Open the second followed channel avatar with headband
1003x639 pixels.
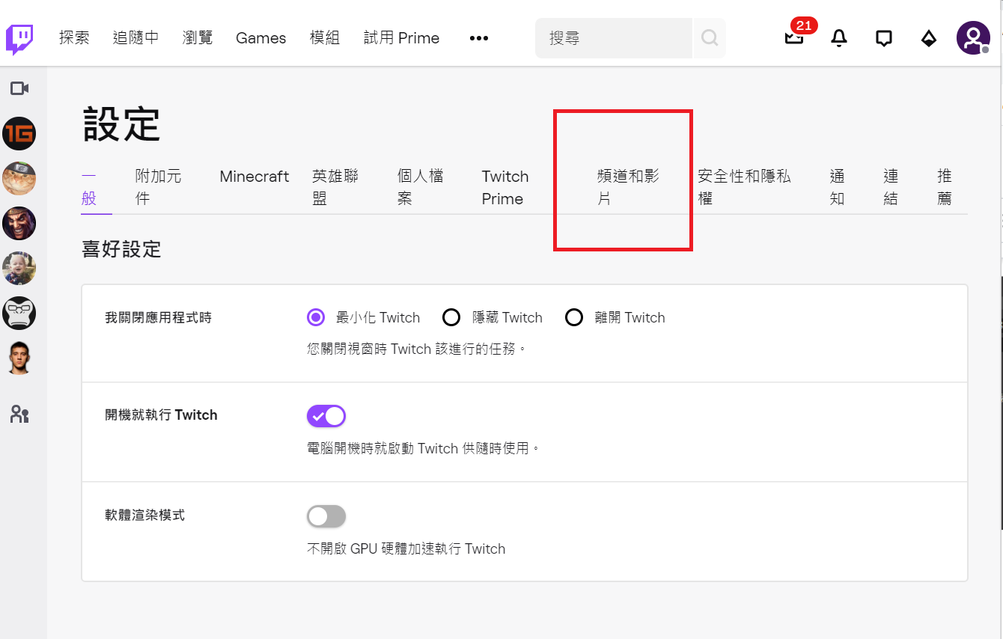[x=19, y=178]
